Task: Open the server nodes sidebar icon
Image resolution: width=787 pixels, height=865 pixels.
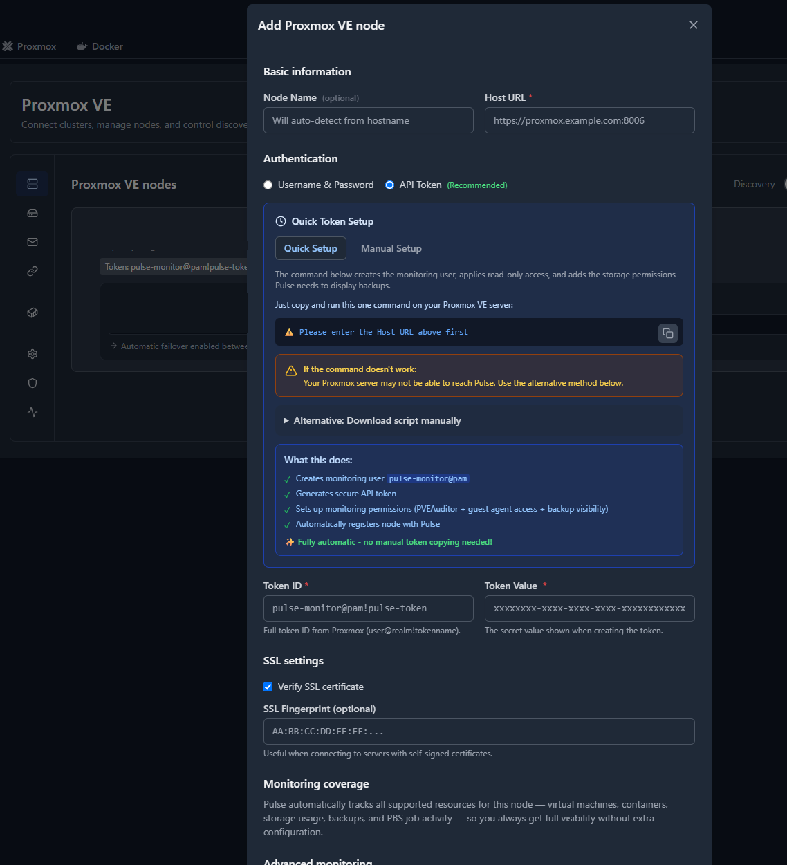Action: coord(33,184)
